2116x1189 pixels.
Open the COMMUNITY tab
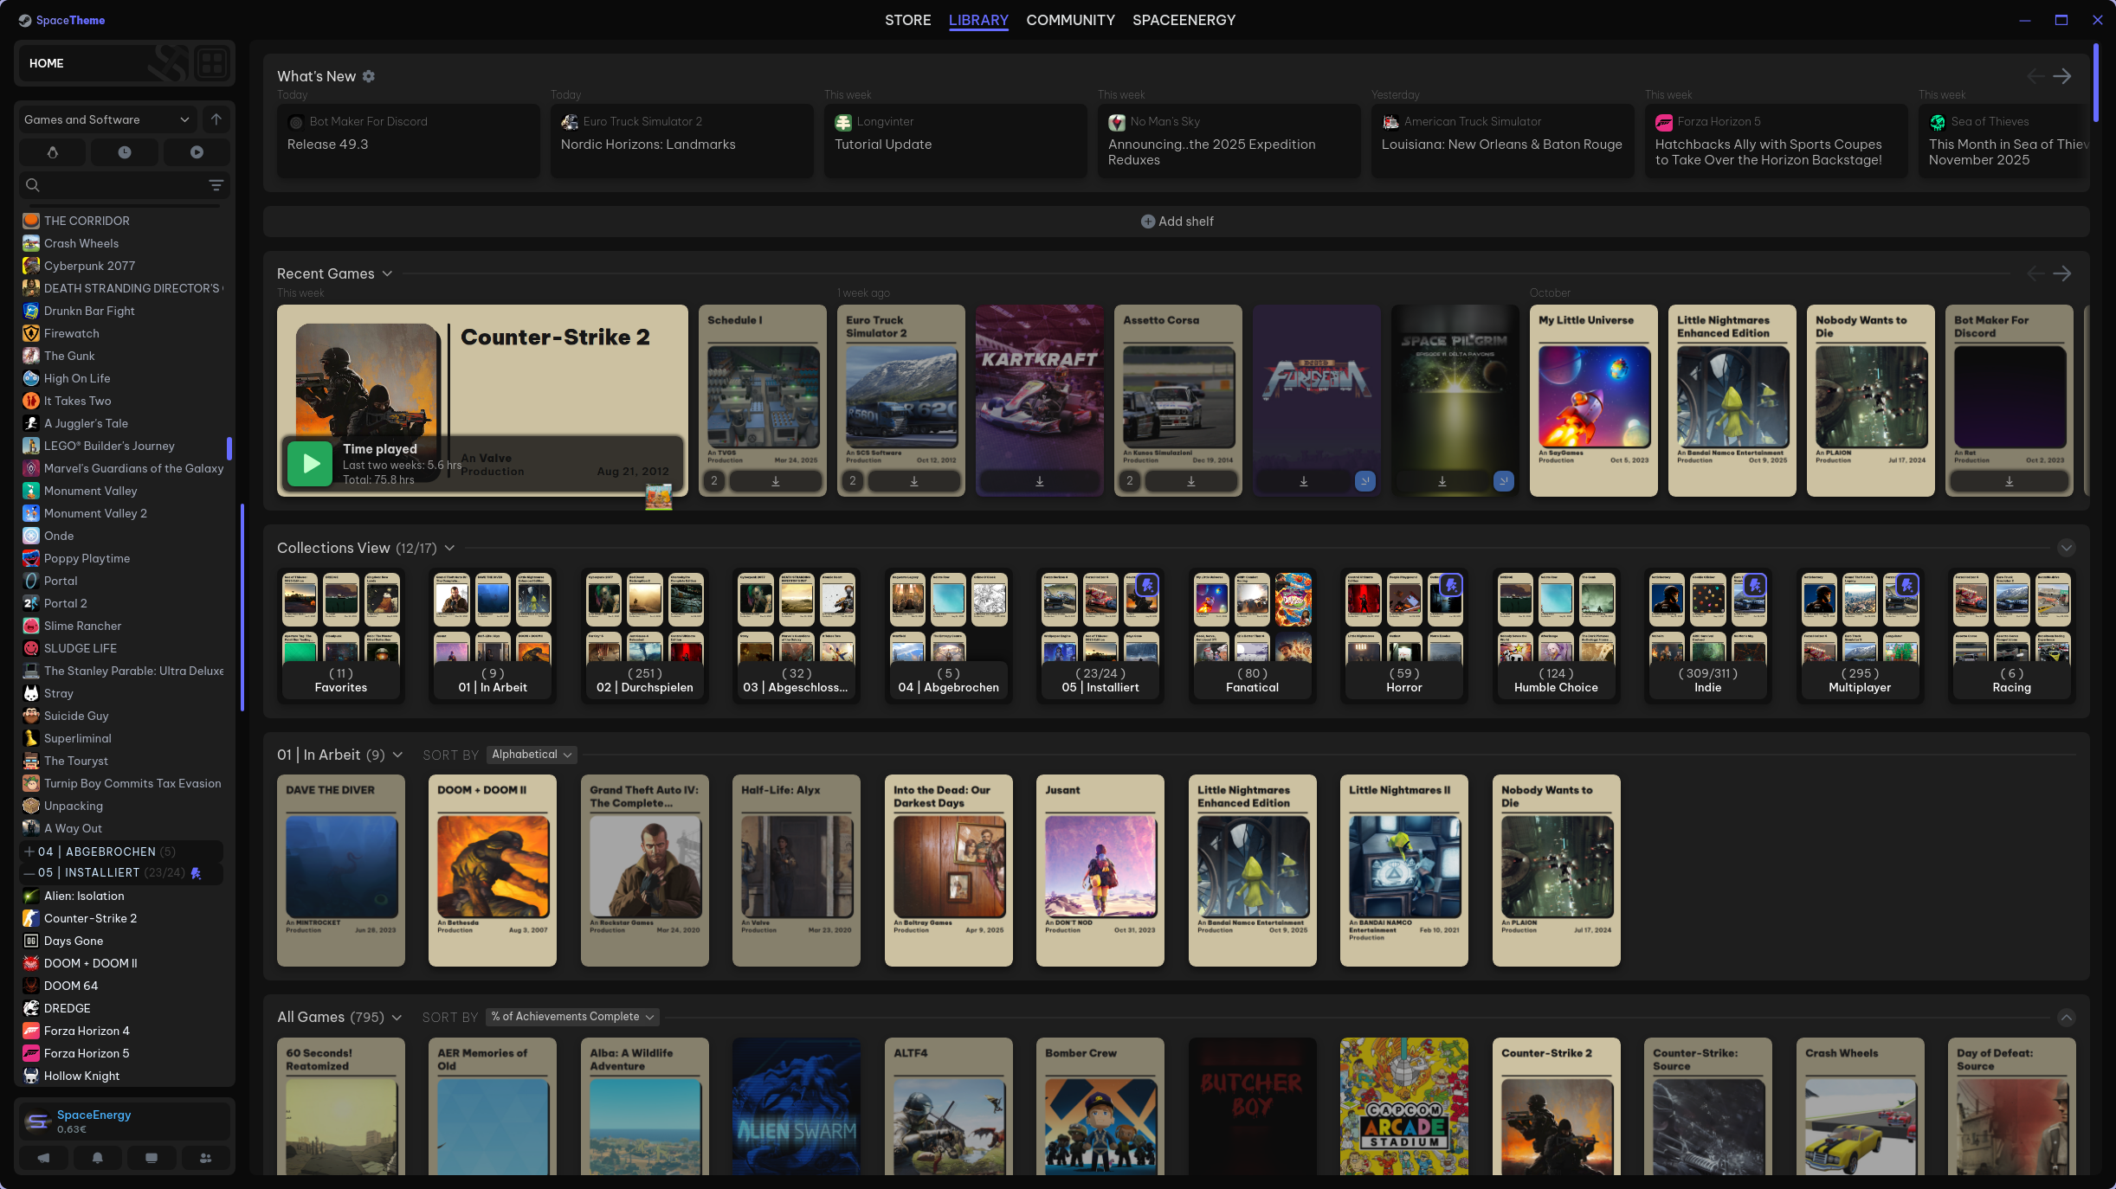click(x=1070, y=20)
